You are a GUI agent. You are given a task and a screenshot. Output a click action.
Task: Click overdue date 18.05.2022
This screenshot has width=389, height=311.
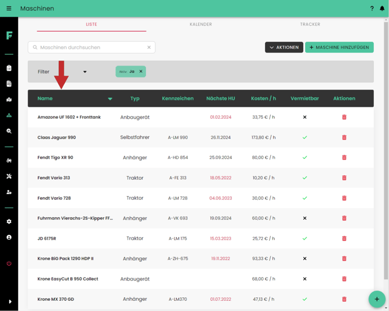[221, 178]
